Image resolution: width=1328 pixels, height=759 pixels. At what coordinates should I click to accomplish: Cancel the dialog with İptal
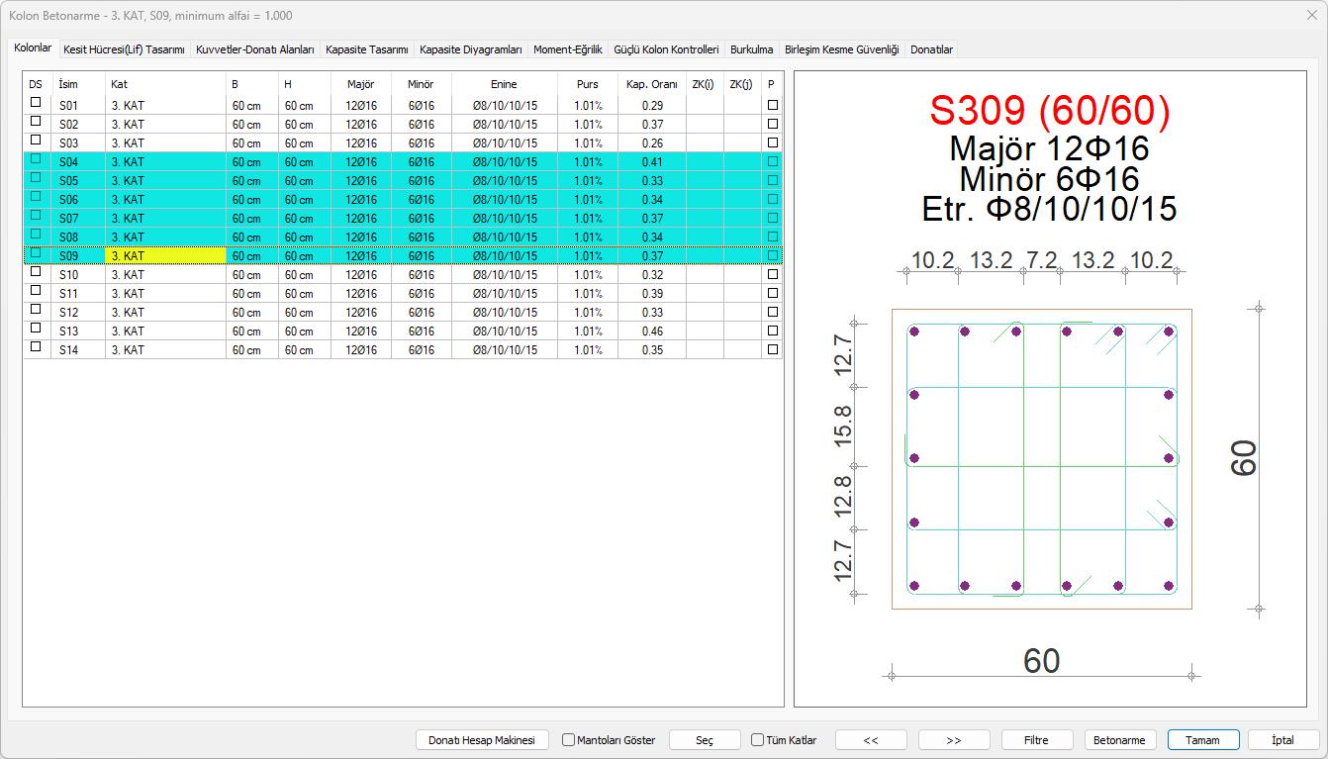pos(1283,740)
